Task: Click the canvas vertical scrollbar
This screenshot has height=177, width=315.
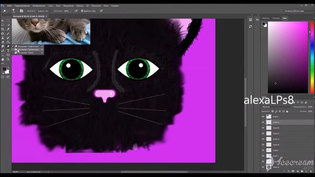Action: 245,102
